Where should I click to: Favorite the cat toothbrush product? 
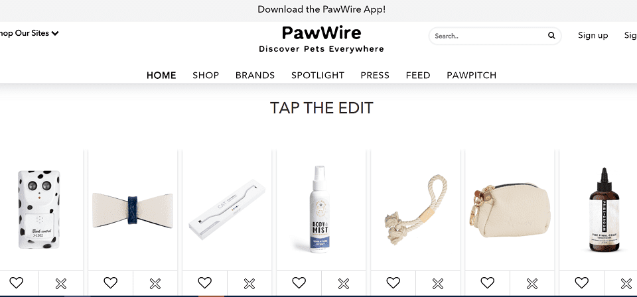tap(205, 283)
